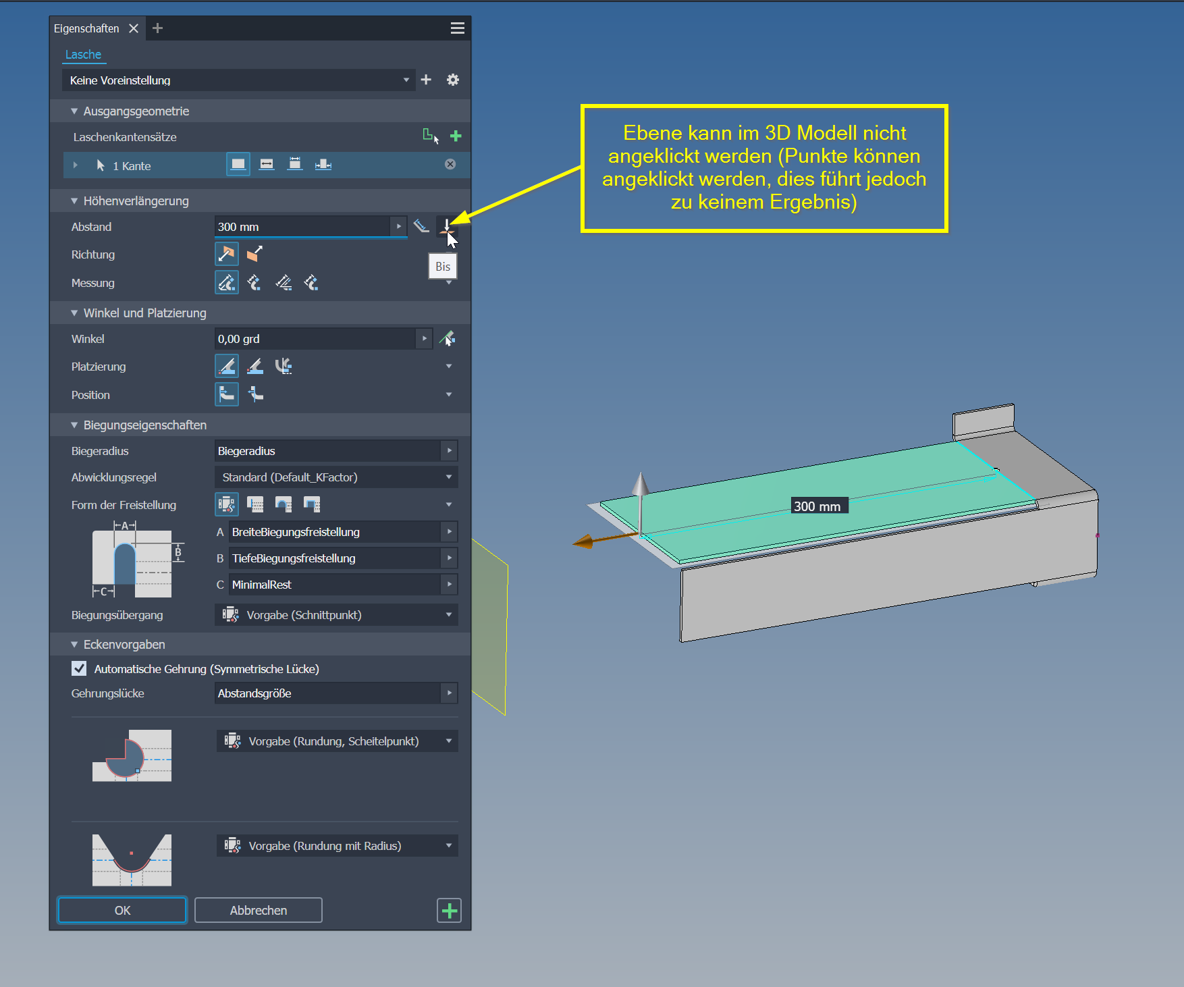This screenshot has width=1184, height=987.
Task: Collapse the Biegungseigenschaften section
Action: [74, 425]
